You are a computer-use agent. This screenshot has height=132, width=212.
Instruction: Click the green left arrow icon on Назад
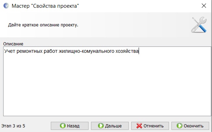click(x=62, y=126)
